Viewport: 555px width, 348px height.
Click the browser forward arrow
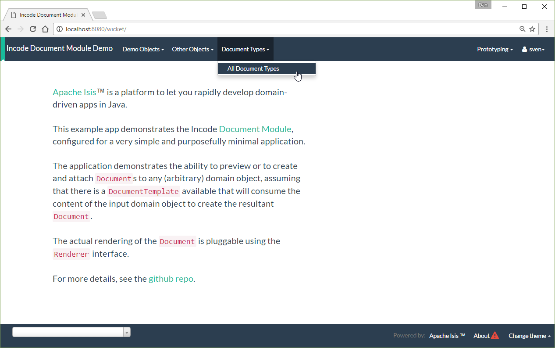[x=20, y=29]
